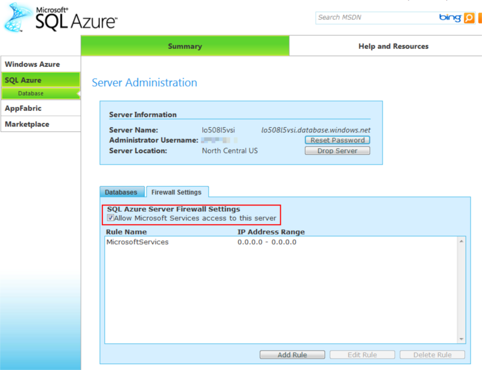Open the Help and Resources tab
482x370 pixels.
(x=393, y=46)
